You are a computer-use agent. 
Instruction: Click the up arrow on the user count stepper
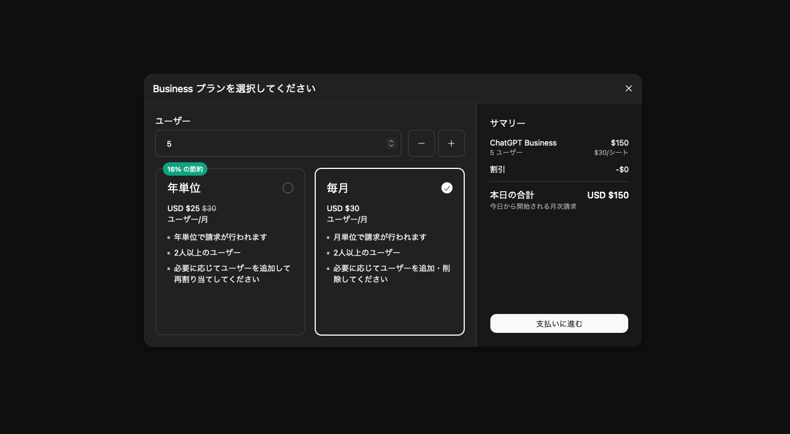coord(391,141)
